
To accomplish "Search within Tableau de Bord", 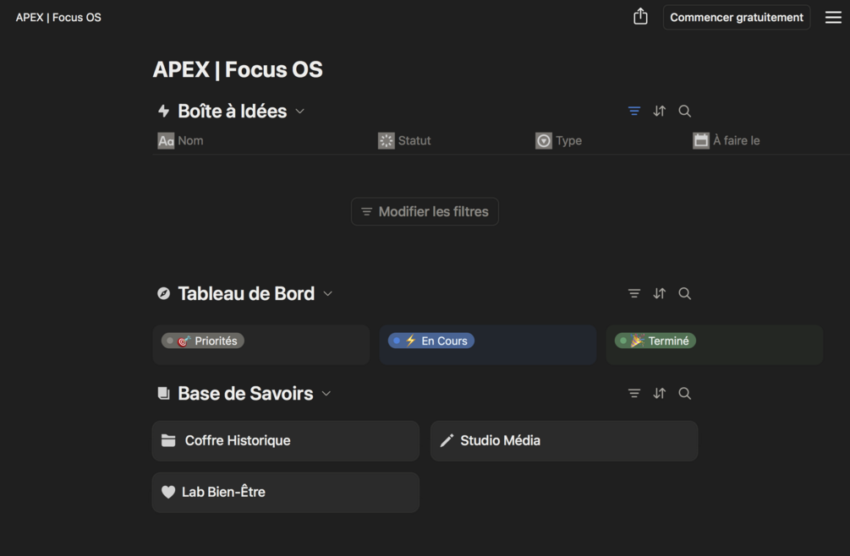I will [685, 293].
